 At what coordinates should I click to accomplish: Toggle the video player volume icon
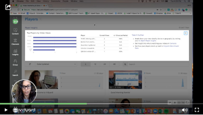[x=185, y=110]
